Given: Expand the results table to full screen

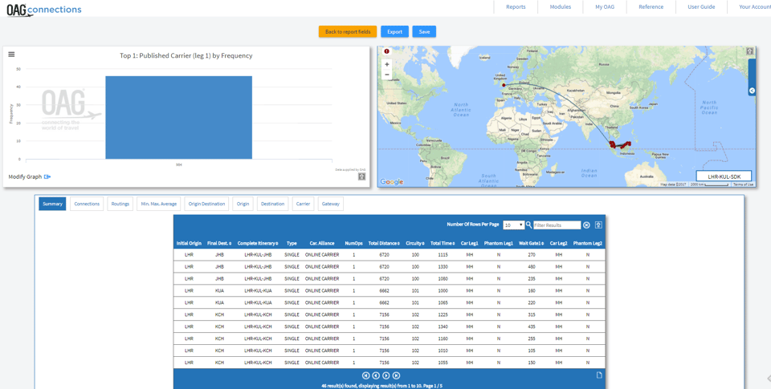Looking at the screenshot, I should click(x=598, y=225).
